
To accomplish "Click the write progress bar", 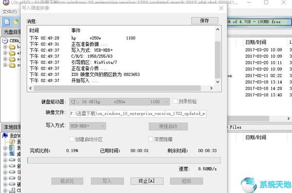I will coord(124,160).
